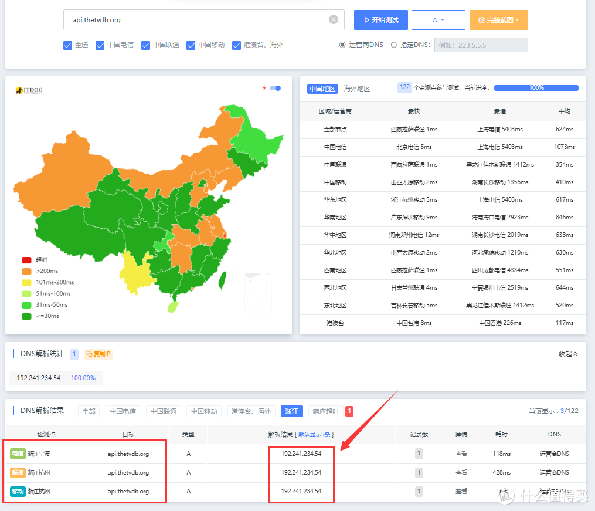The width and height of the screenshot is (595, 511).
Task: Click the 电信 badge for 浙江宁波
Action: click(x=18, y=454)
